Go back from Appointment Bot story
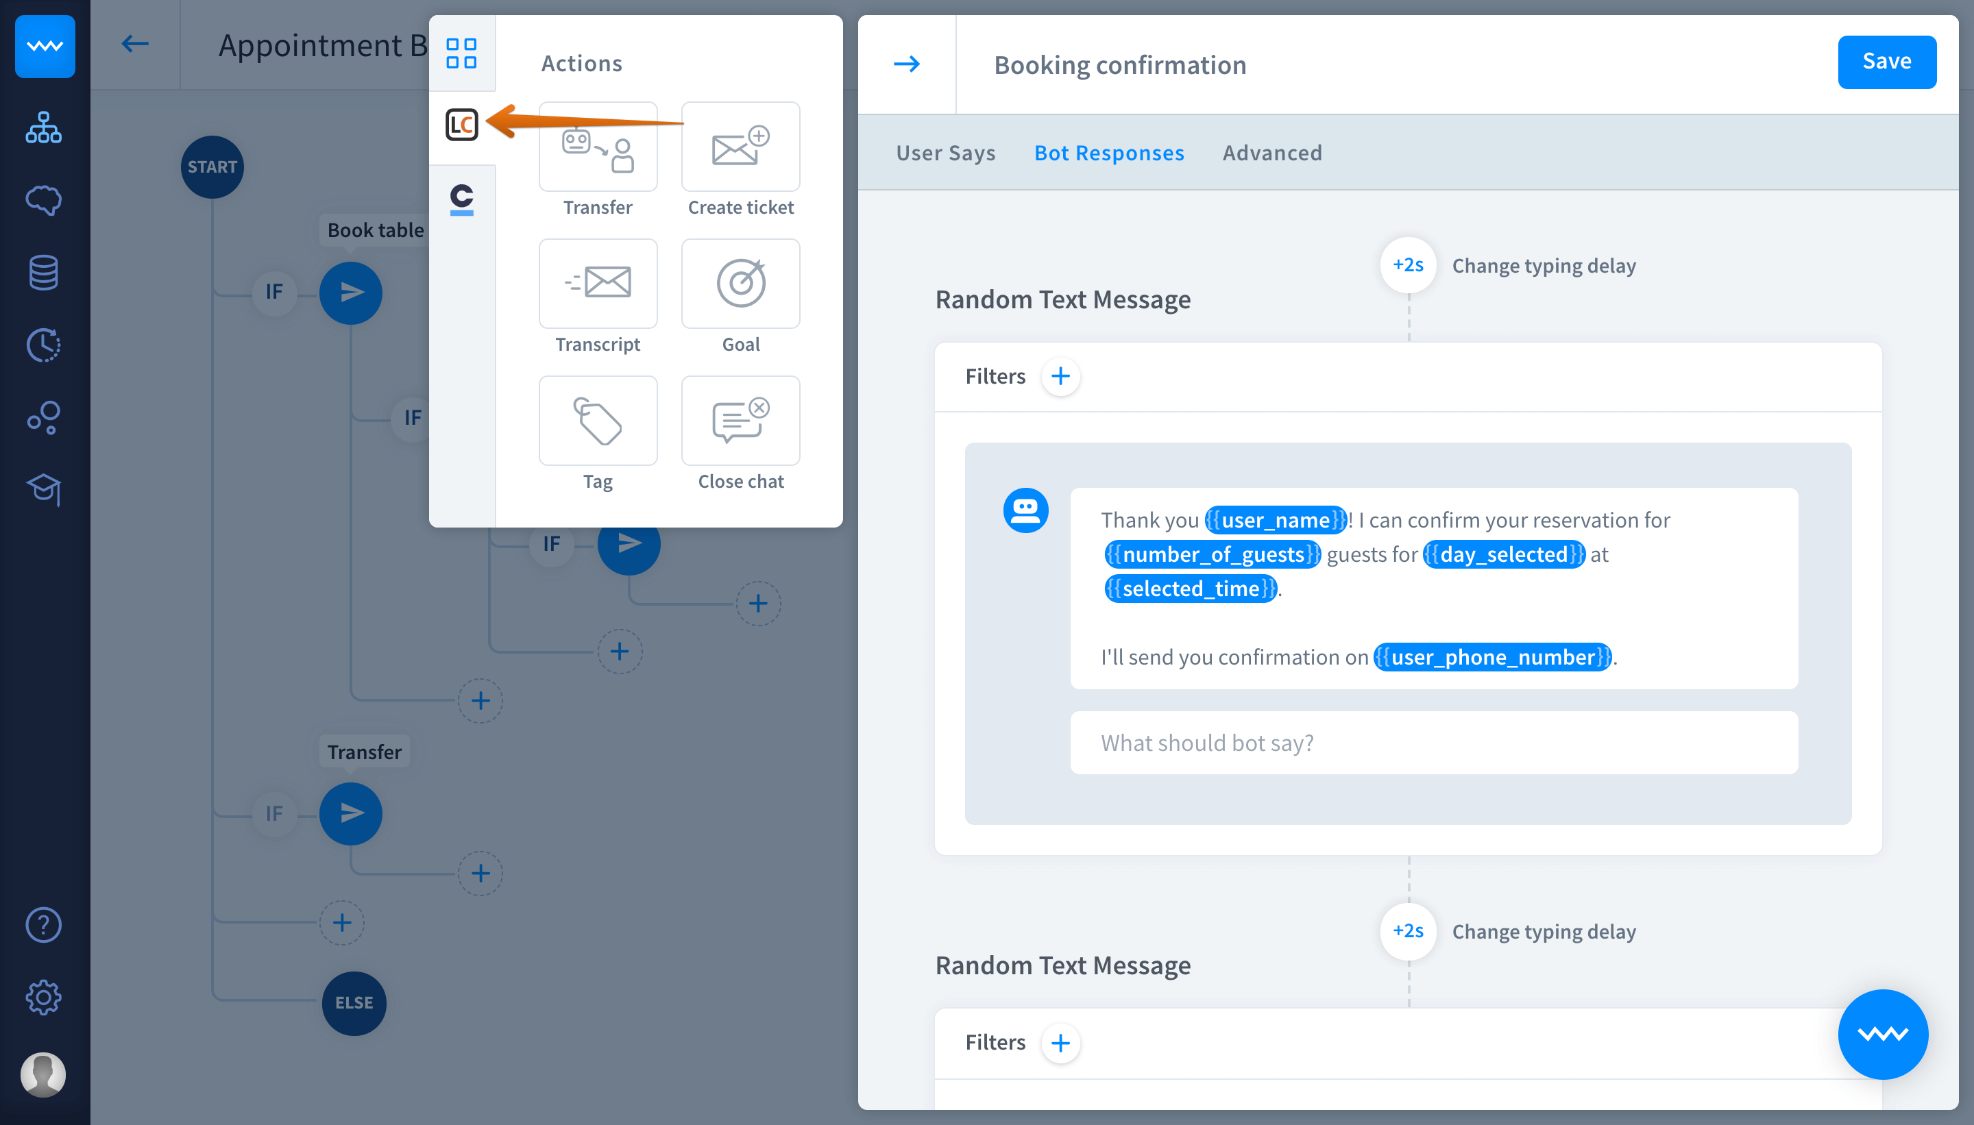Viewport: 1974px width, 1125px height. pos(135,44)
